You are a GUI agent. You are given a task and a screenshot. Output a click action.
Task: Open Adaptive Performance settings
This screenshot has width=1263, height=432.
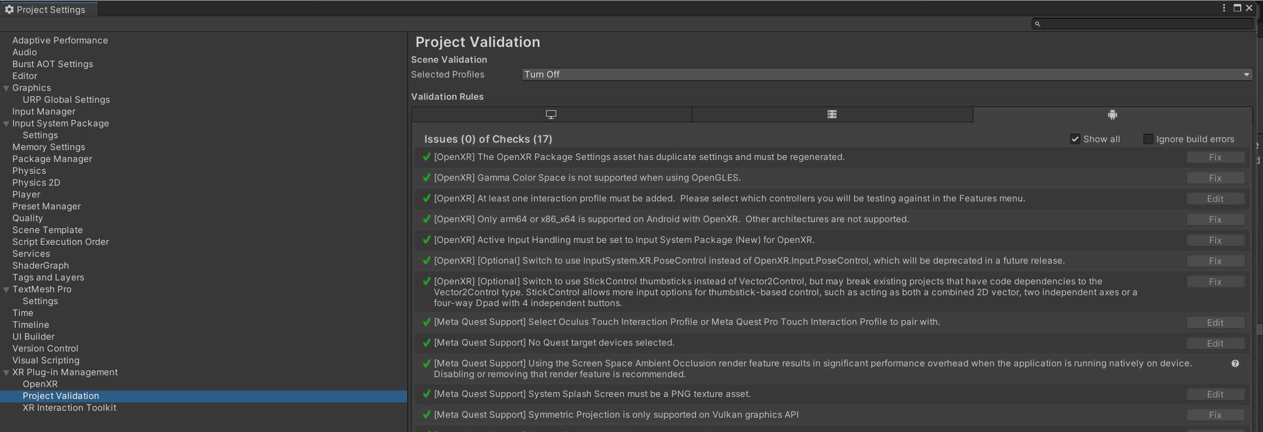[60, 40]
